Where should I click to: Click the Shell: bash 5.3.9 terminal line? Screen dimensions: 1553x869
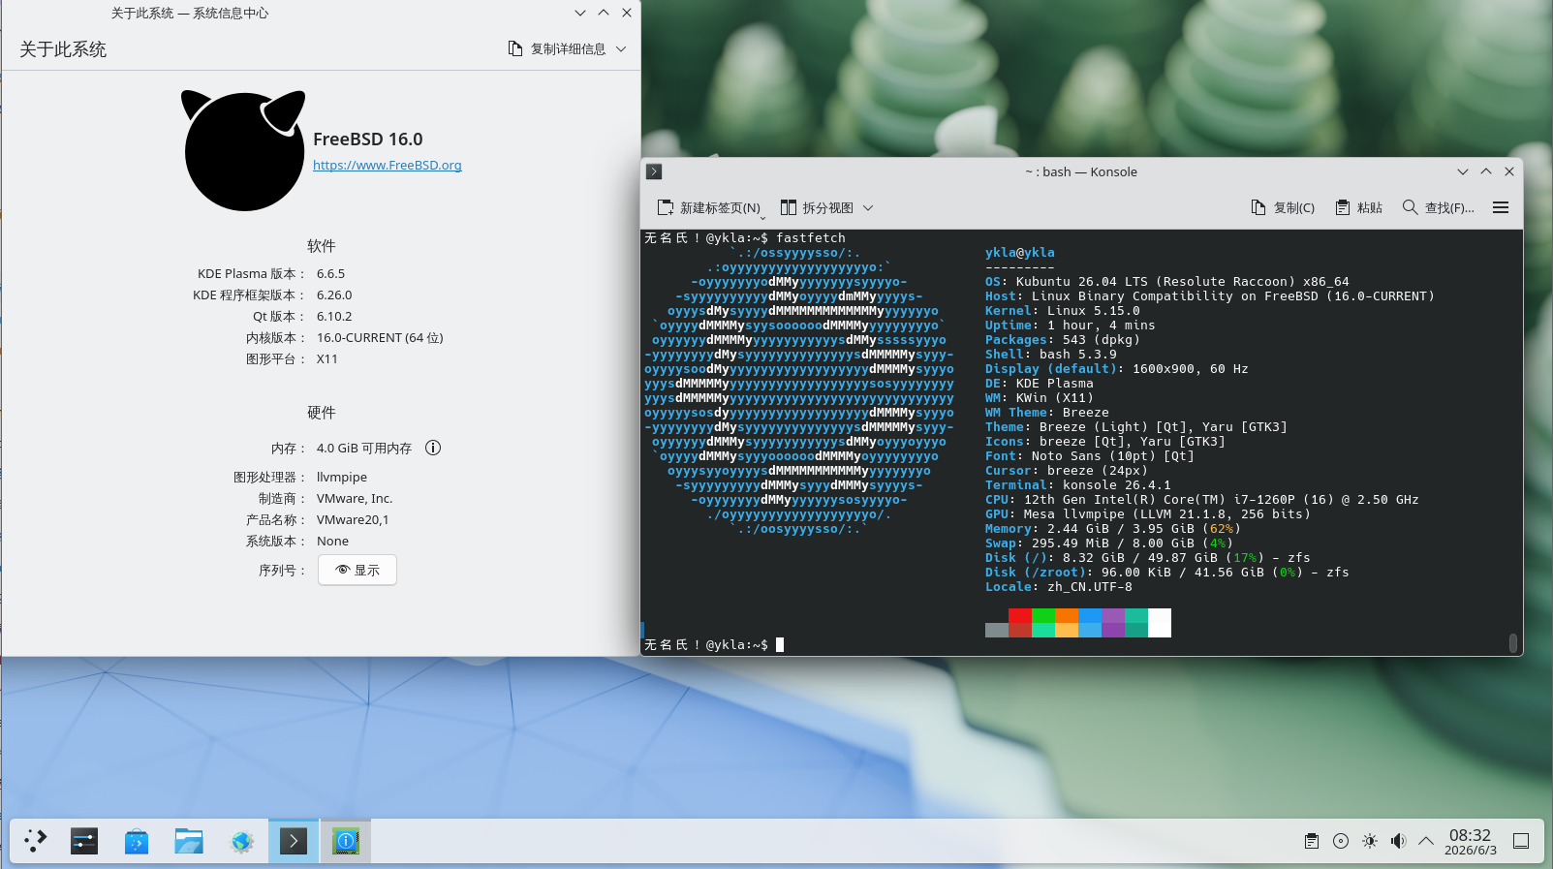tap(1051, 355)
